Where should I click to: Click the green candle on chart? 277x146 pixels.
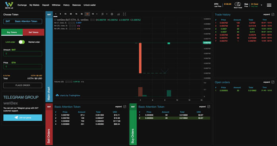click(169, 43)
